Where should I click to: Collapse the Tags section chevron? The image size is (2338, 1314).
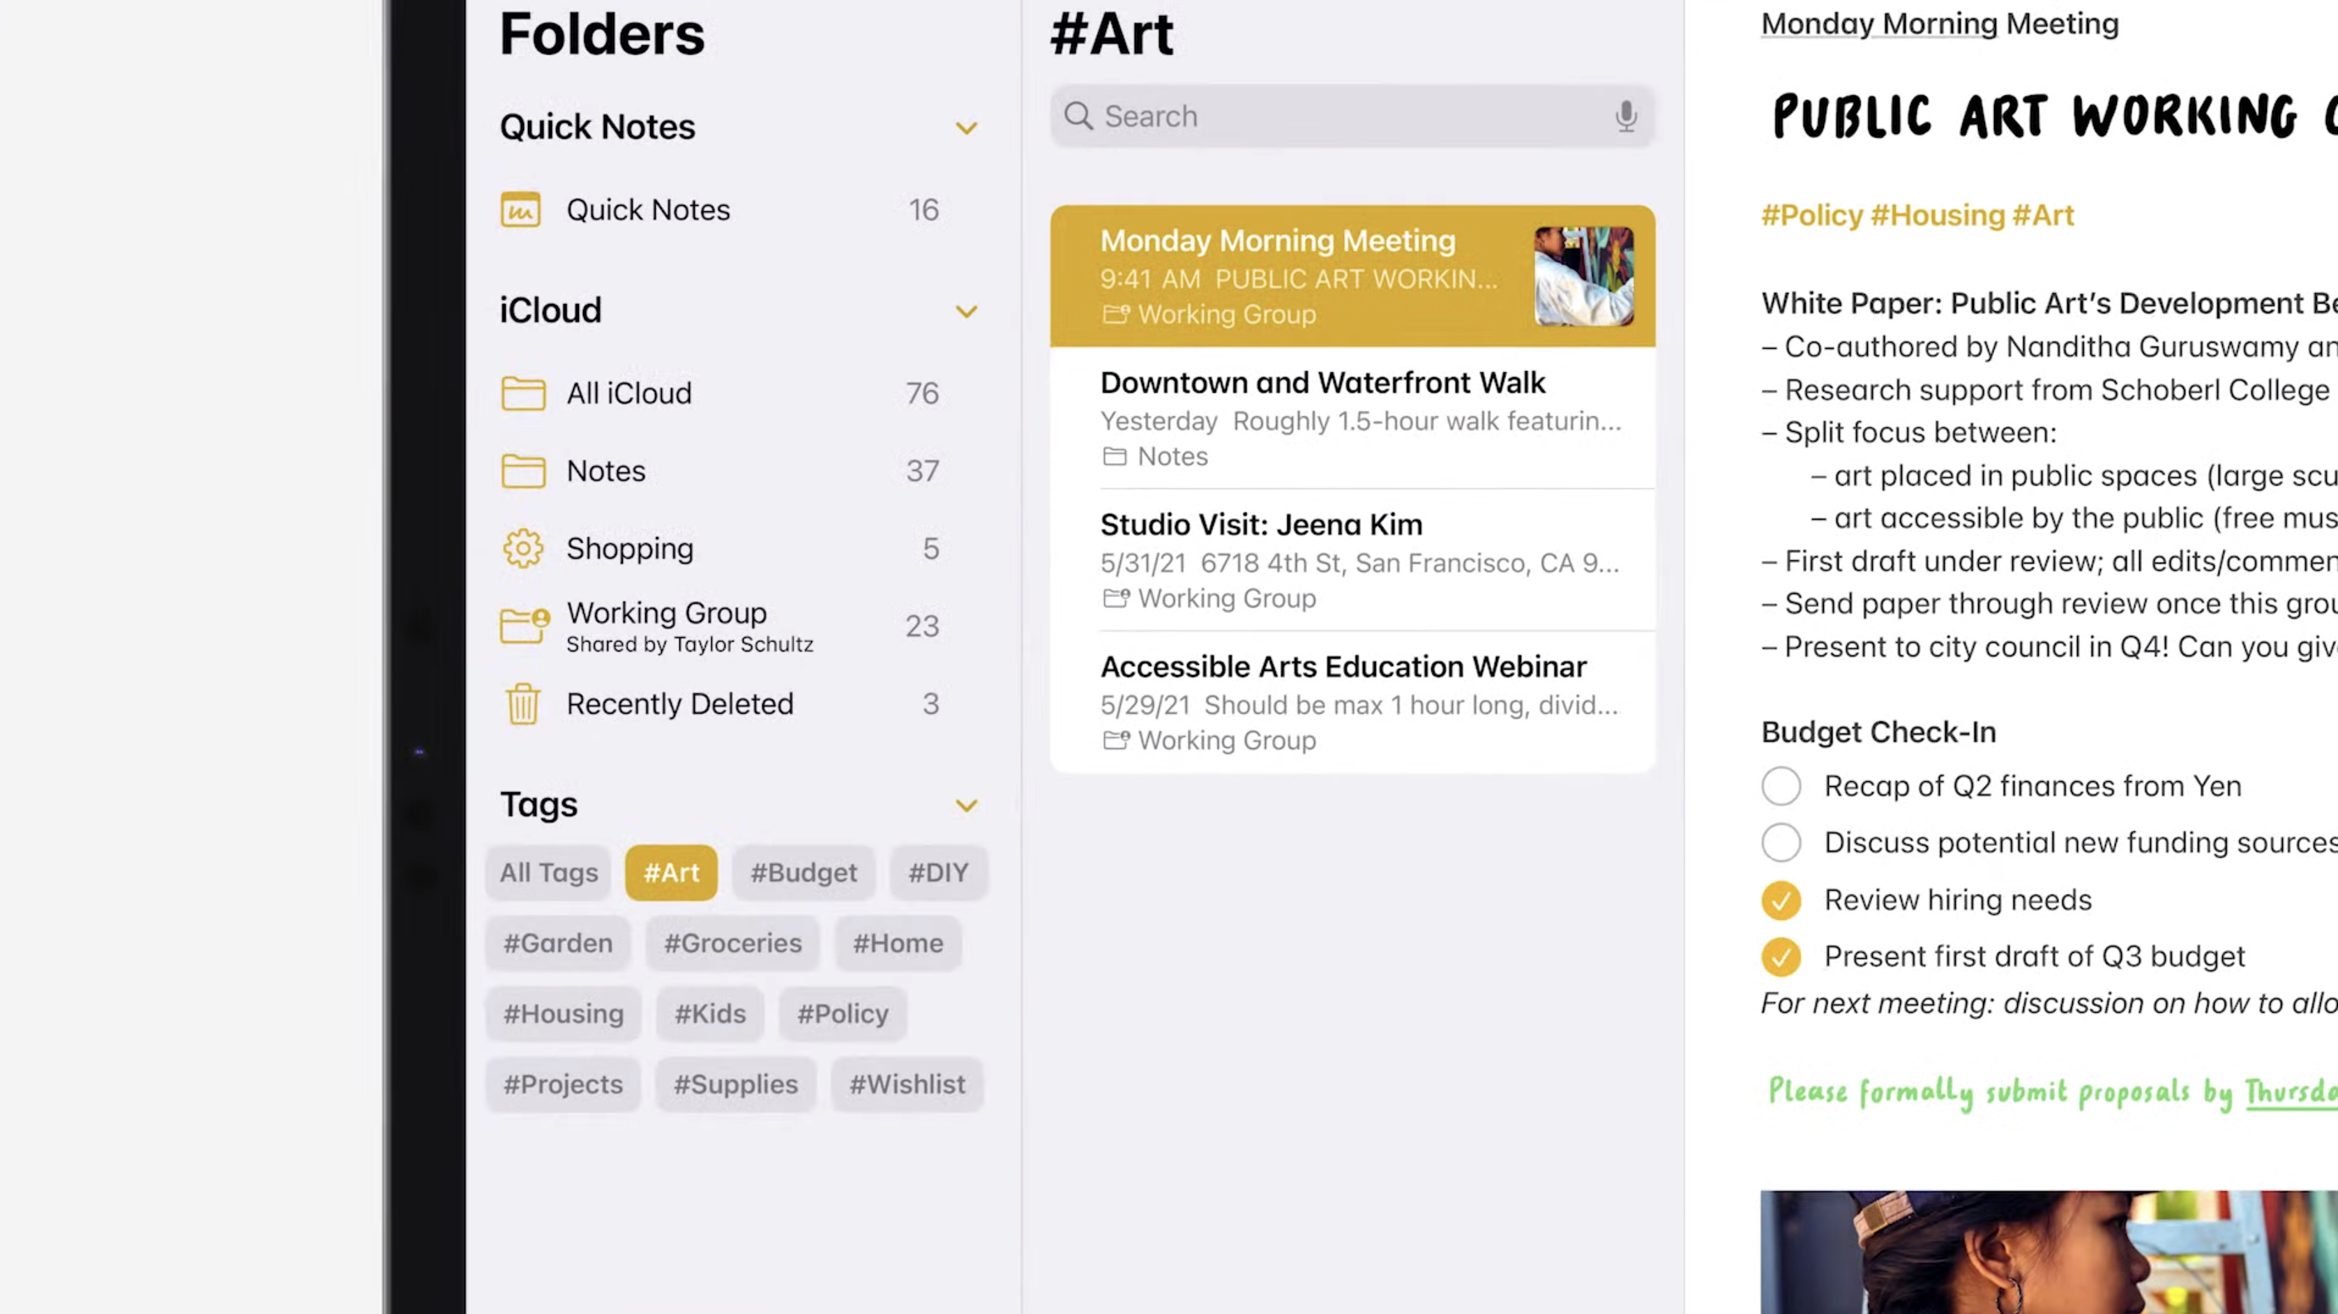(x=965, y=805)
